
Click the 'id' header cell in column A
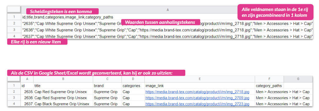(x=27, y=86)
